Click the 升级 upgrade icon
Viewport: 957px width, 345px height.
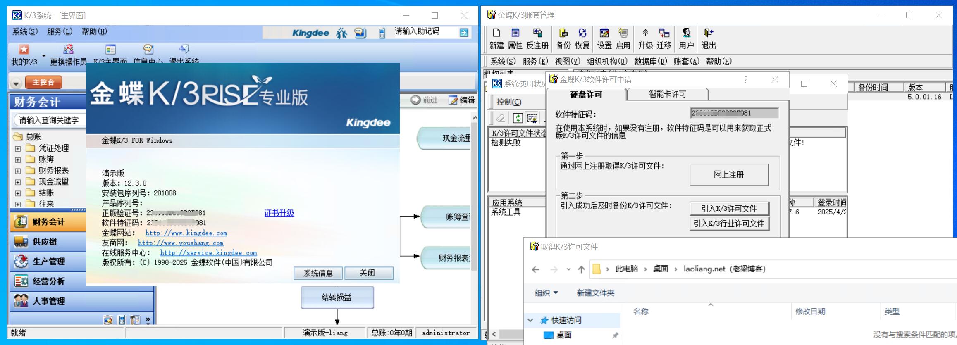[645, 33]
